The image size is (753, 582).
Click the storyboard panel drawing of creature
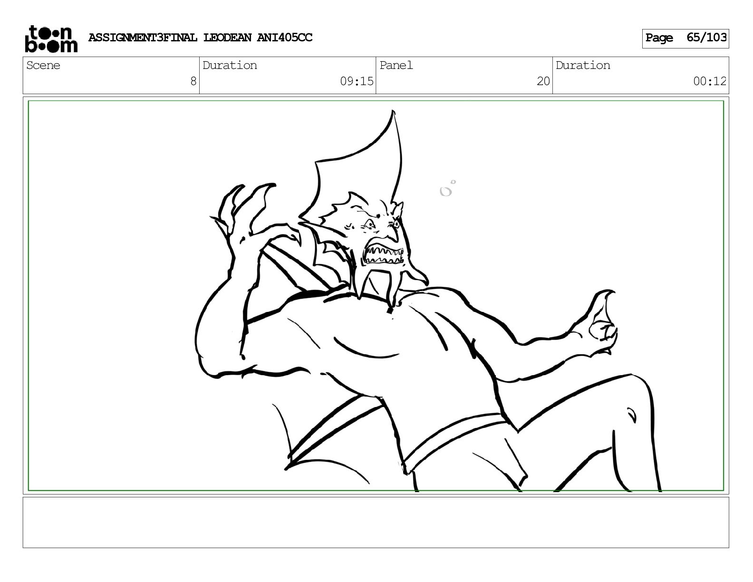pos(376,295)
